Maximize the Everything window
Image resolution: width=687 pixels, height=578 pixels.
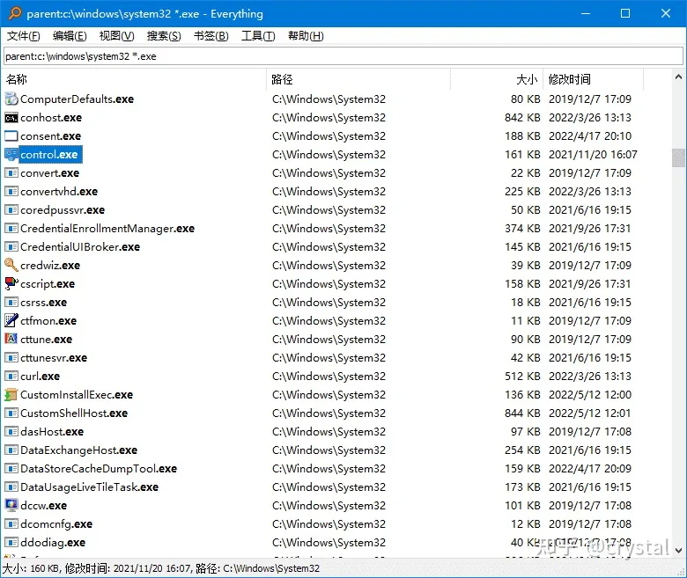(x=625, y=13)
